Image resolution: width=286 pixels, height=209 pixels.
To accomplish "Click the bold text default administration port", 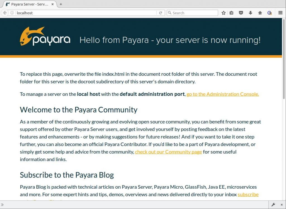I will click(152, 94).
